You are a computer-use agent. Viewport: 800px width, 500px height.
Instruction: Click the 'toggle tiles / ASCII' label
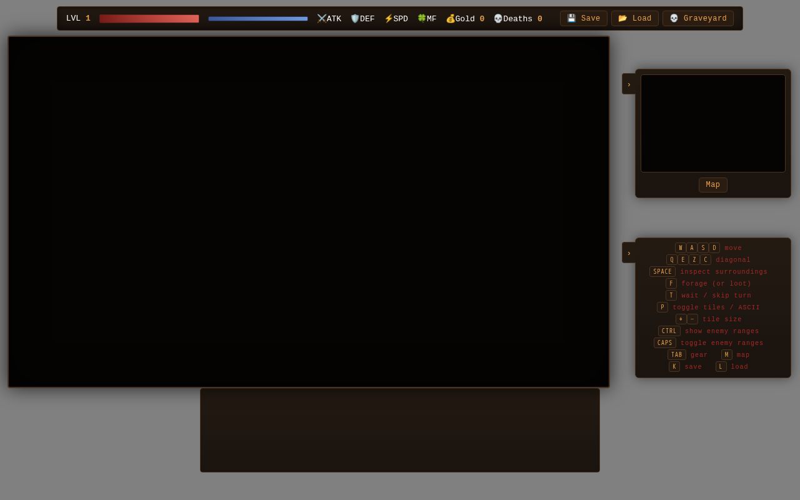[x=716, y=307]
